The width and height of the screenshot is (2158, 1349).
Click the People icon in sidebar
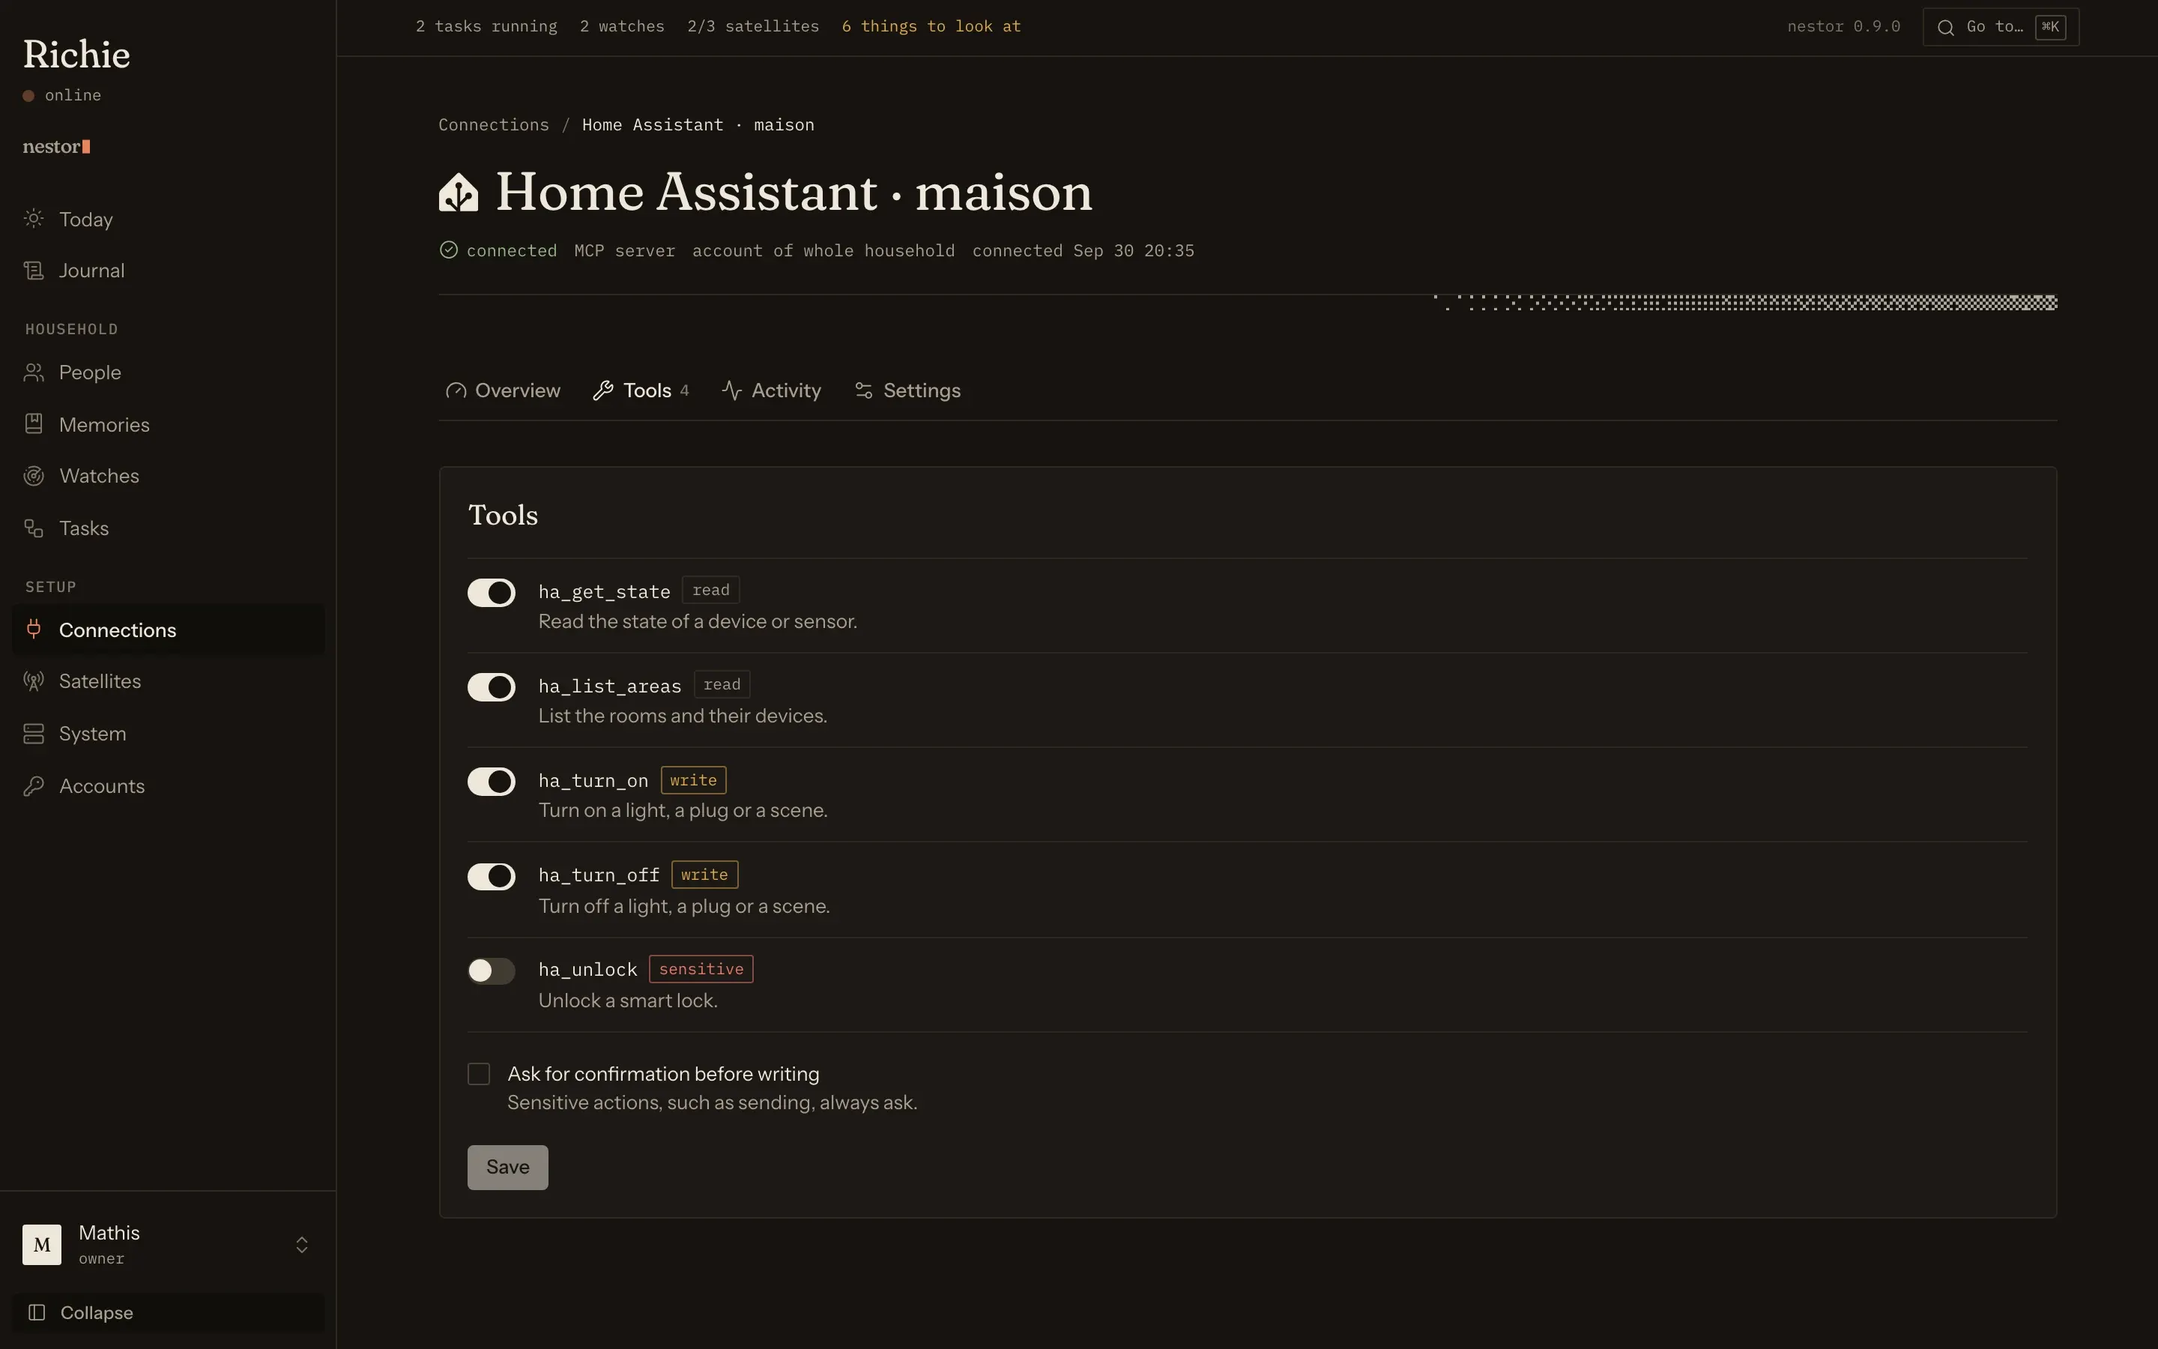34,372
